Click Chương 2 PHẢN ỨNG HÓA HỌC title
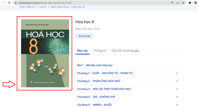 click(x=99, y=81)
